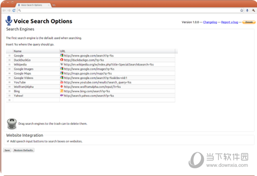Edit the youtube.com results URL cell
257x176 pixels.
[x=117, y=82]
